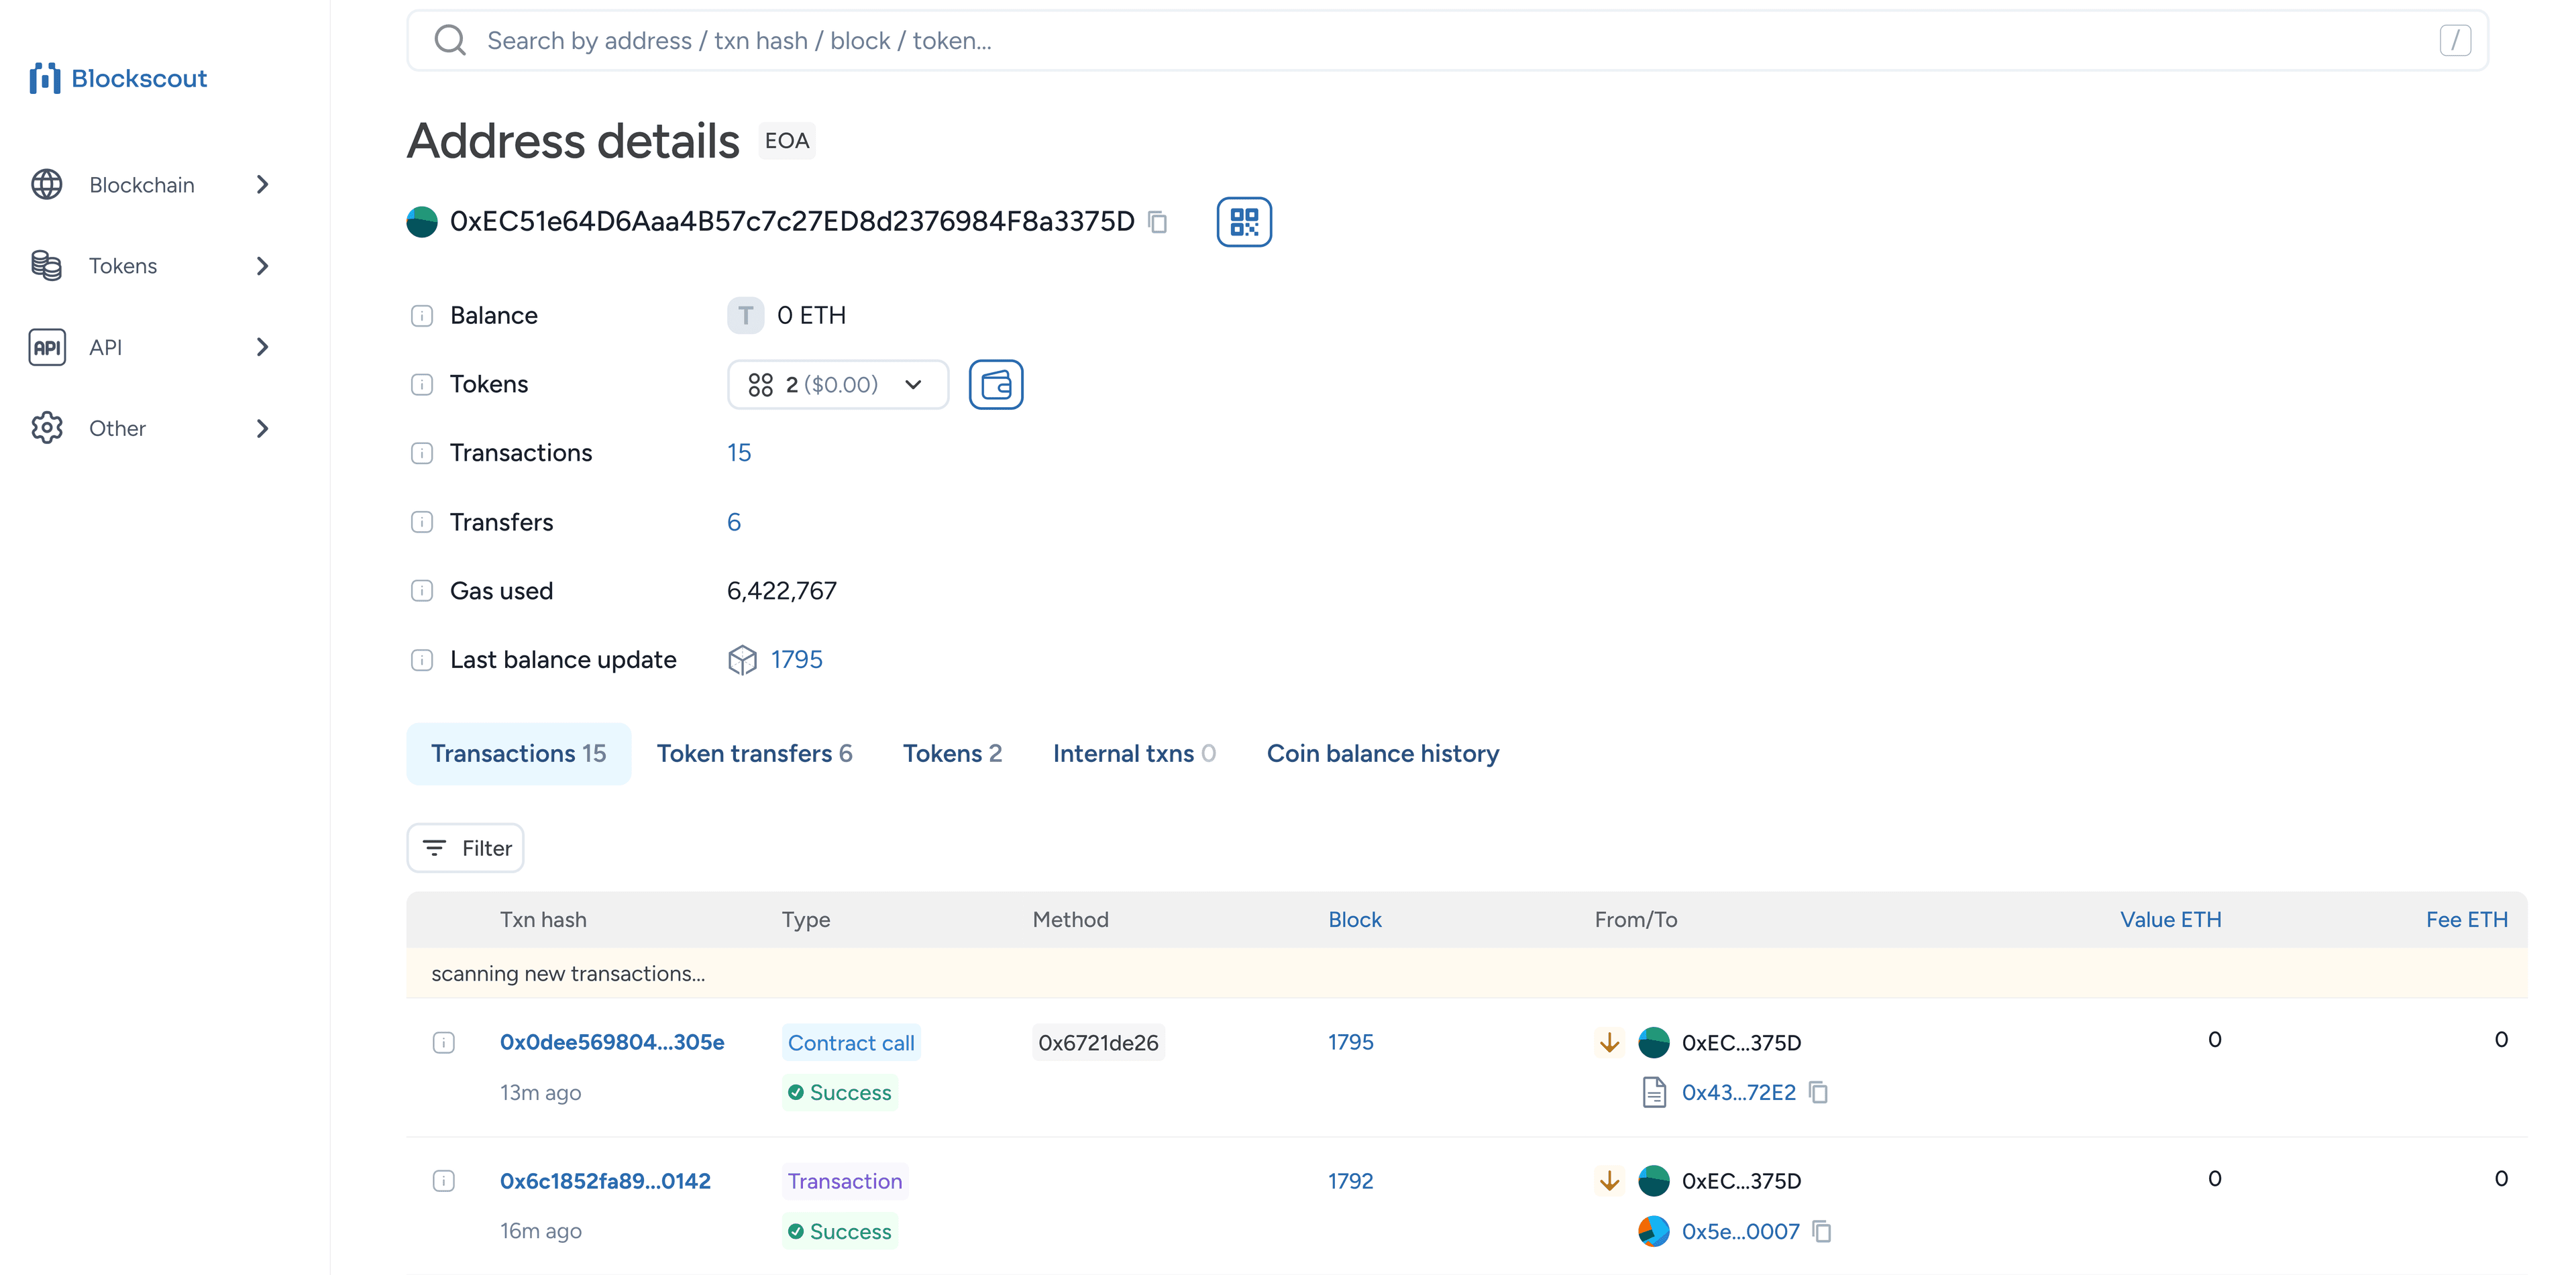Open the Filter dropdown
The height and width of the screenshot is (1275, 2576).
point(465,848)
